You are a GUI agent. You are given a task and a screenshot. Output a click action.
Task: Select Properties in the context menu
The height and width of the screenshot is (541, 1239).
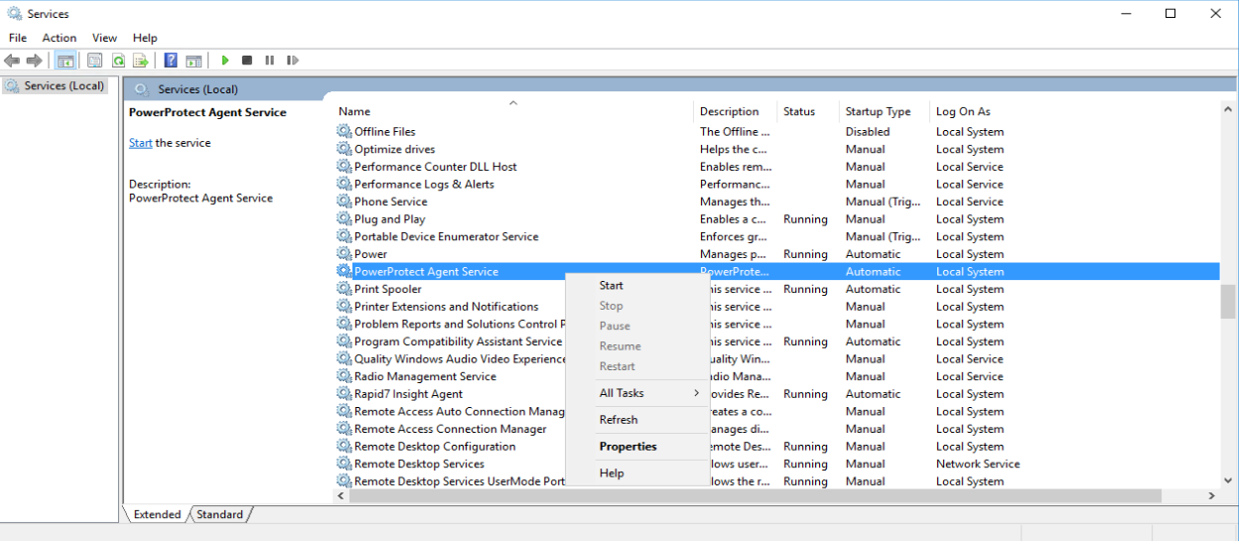627,447
